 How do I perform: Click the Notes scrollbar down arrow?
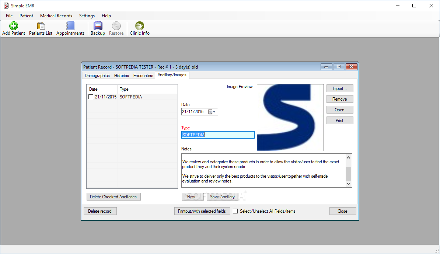pyautogui.click(x=348, y=184)
